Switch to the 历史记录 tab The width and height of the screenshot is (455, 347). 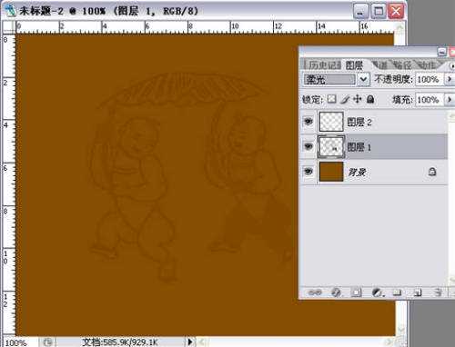[x=323, y=64]
